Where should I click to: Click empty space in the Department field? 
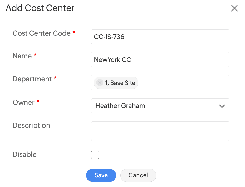pos(183,83)
